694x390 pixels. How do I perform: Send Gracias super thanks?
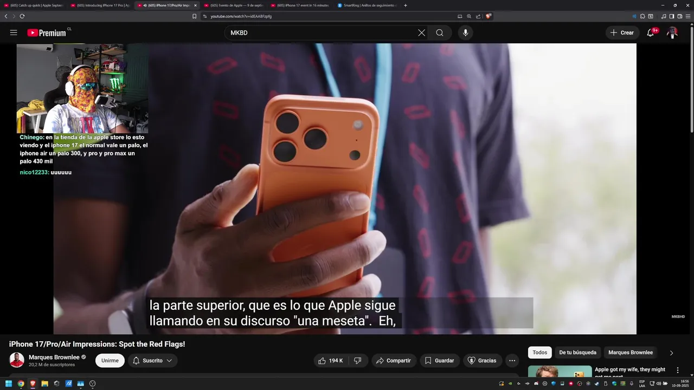click(x=483, y=361)
